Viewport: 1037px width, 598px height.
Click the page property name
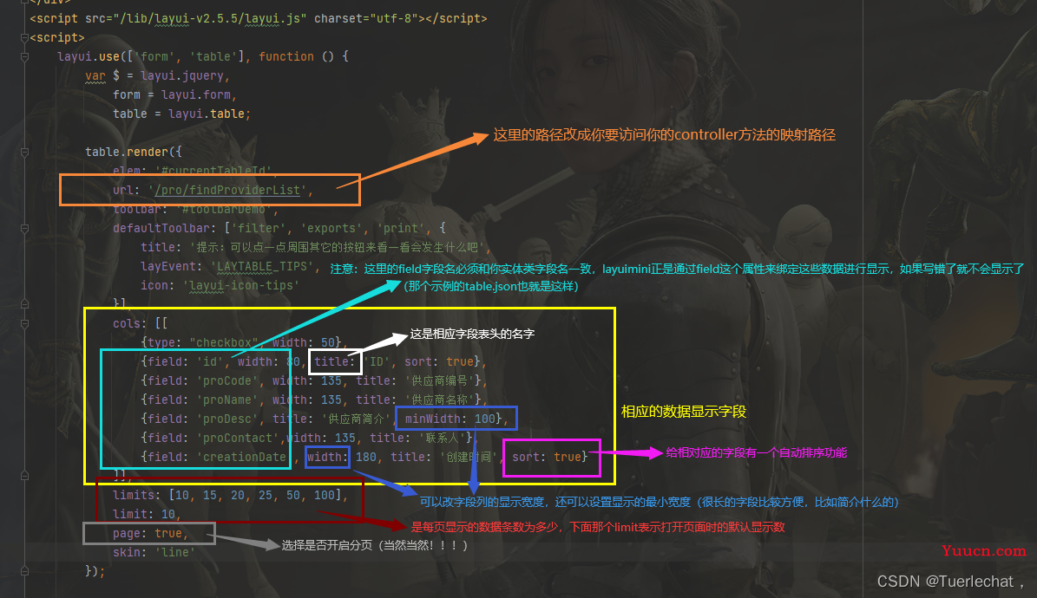[x=127, y=534]
